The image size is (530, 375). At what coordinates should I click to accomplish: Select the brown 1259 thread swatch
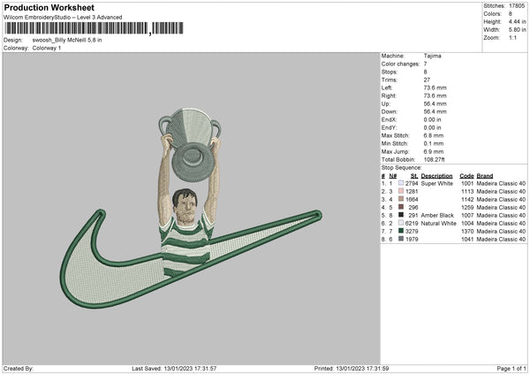click(401, 207)
